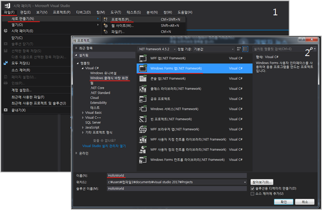Image resolution: width=322 pixels, height=210 pixels.
Task: Click the search magnifier in template search
Action: (x=311, y=49)
